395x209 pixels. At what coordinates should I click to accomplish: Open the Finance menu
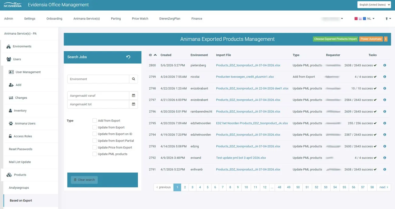tap(197, 19)
